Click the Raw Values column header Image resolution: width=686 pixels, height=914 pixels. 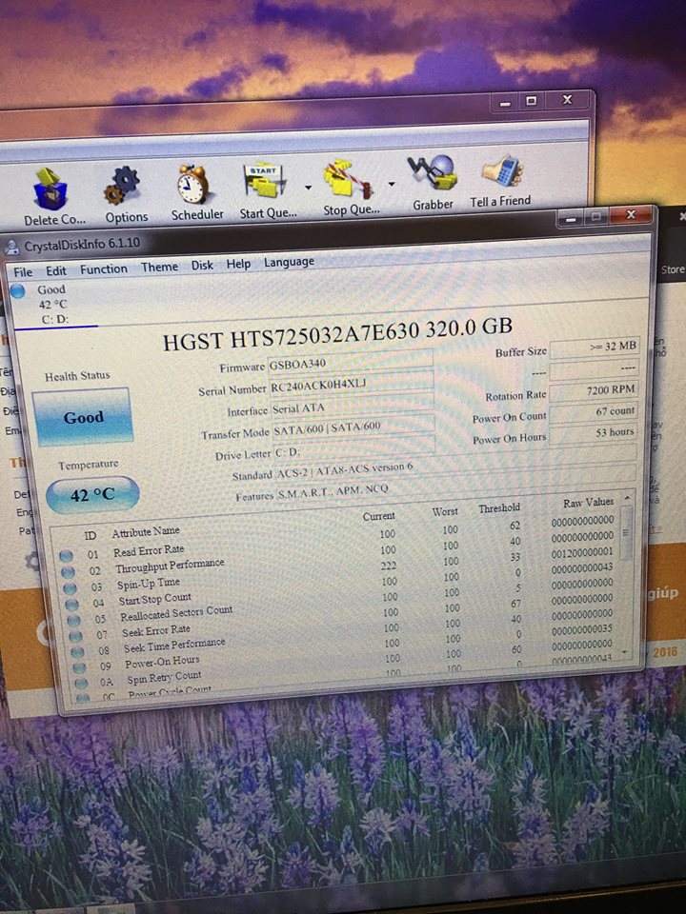[x=588, y=502]
